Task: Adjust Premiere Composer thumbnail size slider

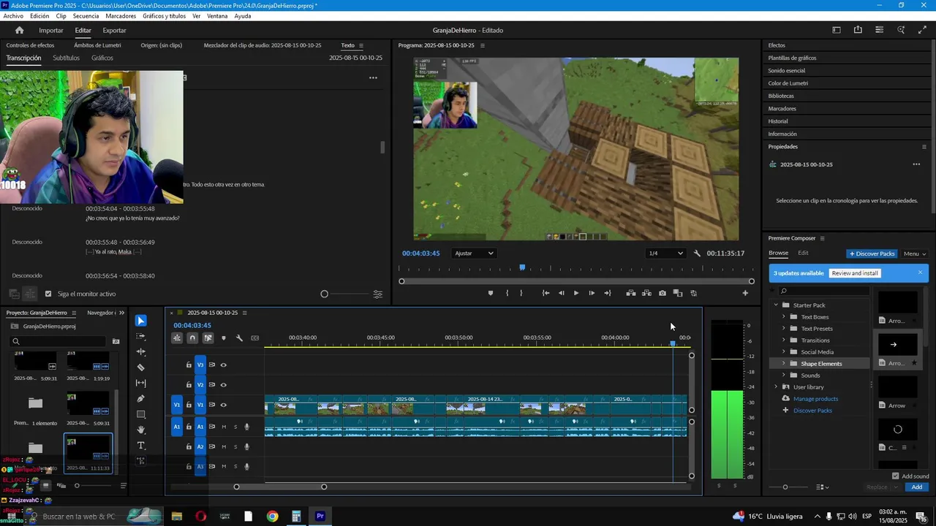Action: tap(785, 487)
